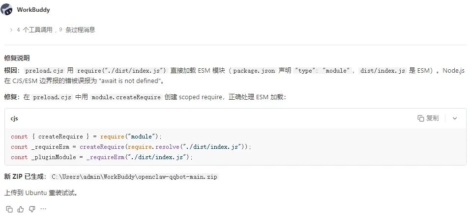The height and width of the screenshot is (224, 472).
Task: Click the WorkBuddy avatar icon
Action: (x=6, y=10)
